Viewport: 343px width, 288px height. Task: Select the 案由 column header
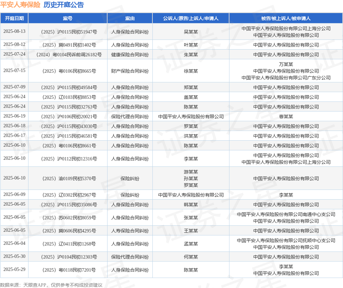[130, 18]
